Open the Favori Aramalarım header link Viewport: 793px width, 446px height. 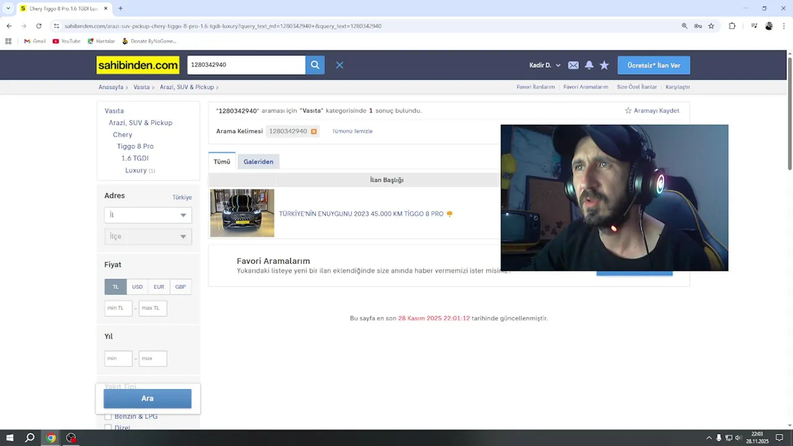(585, 87)
